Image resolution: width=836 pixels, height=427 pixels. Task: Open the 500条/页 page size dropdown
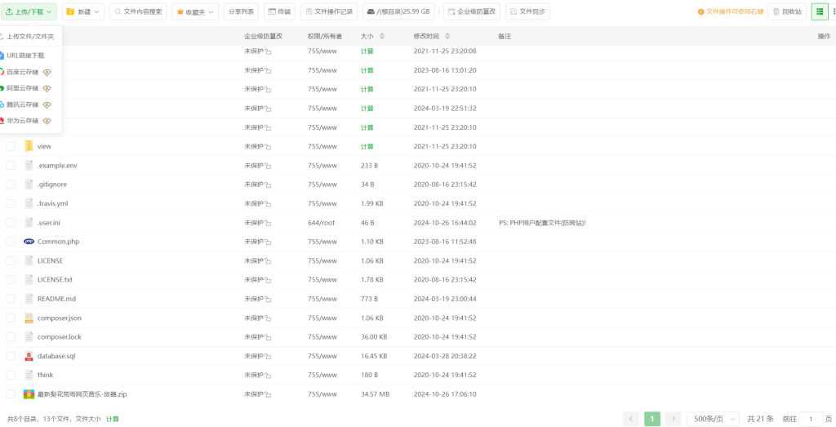coord(712,419)
